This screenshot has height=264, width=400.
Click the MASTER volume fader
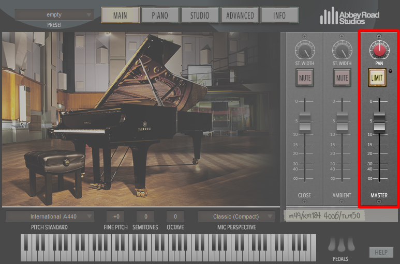pos(379,122)
